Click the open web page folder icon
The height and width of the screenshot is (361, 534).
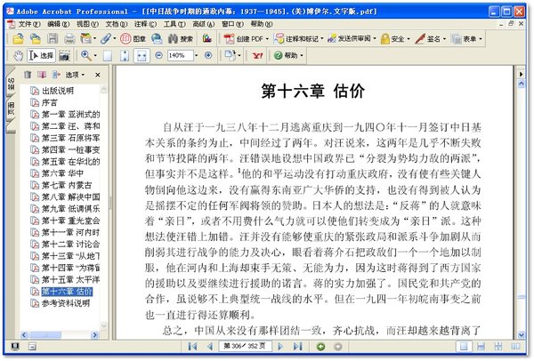click(x=35, y=39)
